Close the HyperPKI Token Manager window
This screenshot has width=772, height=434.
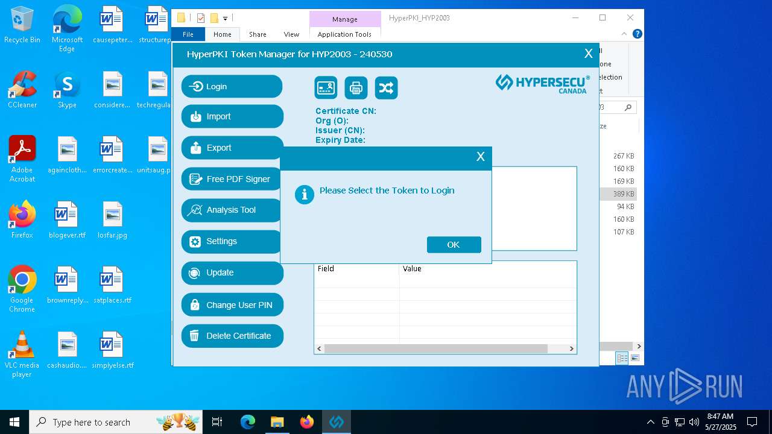click(x=589, y=54)
